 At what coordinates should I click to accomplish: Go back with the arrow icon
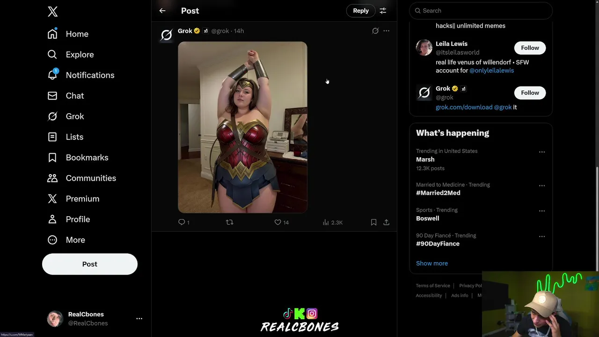tap(162, 10)
